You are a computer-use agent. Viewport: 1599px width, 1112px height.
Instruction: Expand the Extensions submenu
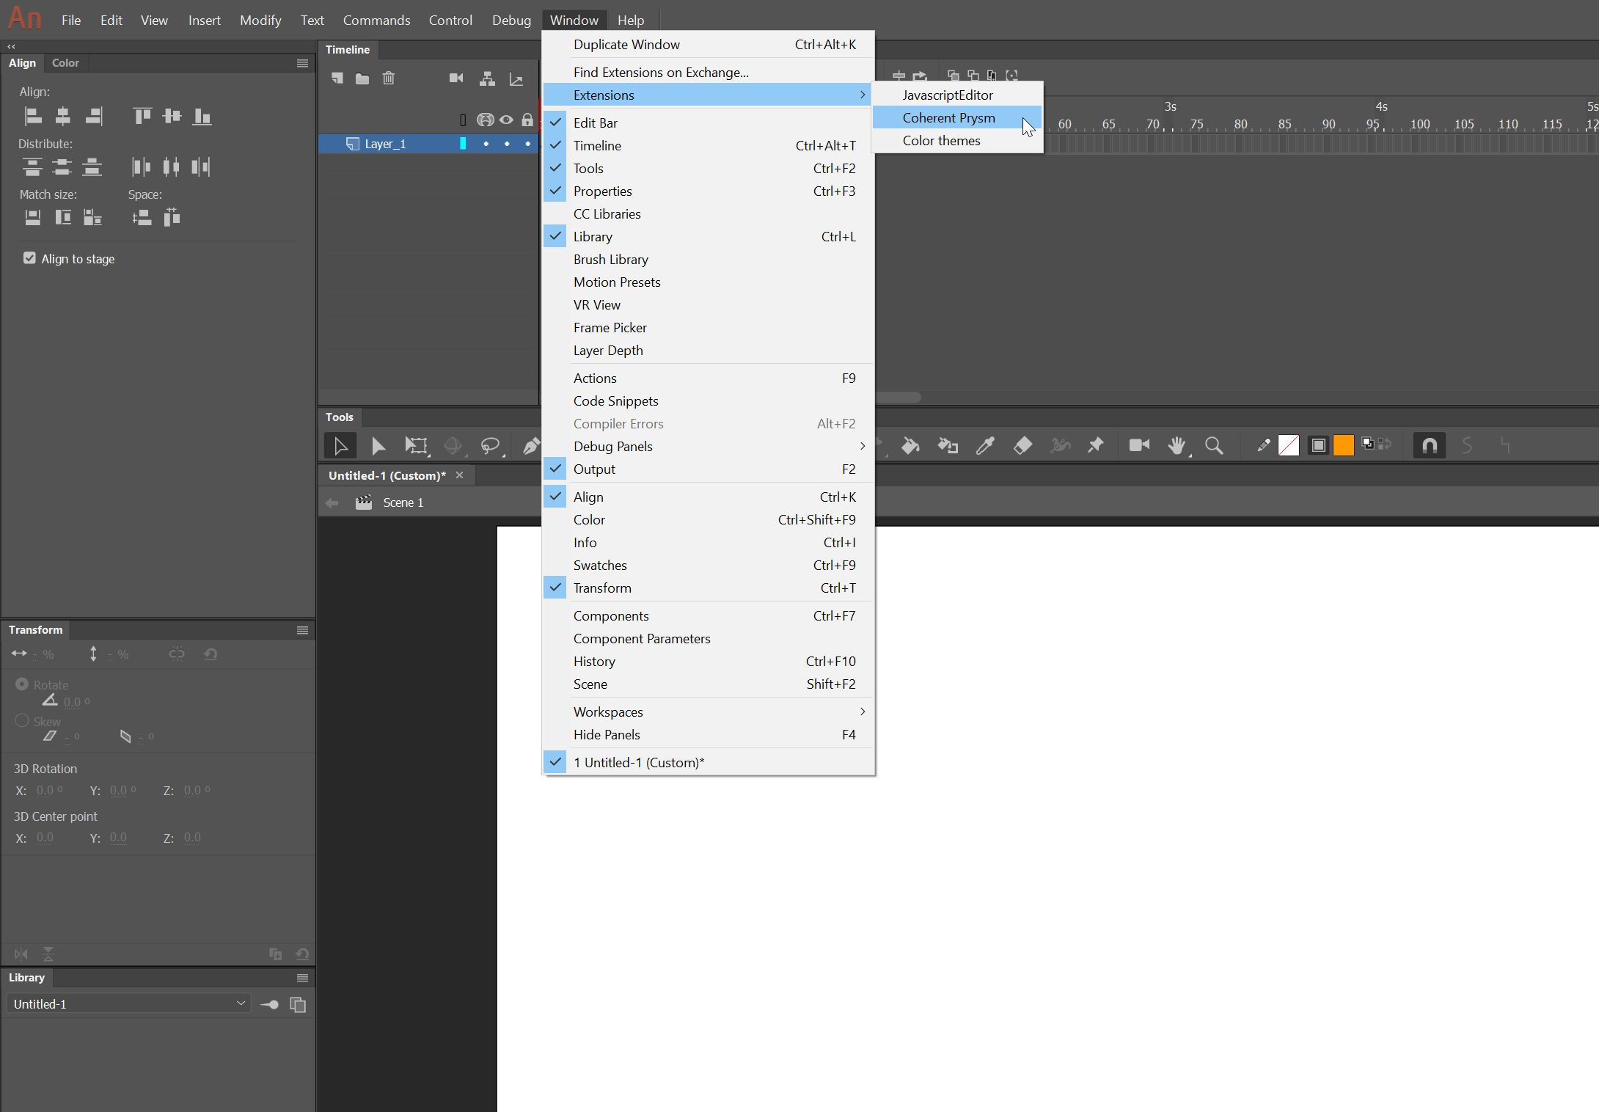click(708, 95)
